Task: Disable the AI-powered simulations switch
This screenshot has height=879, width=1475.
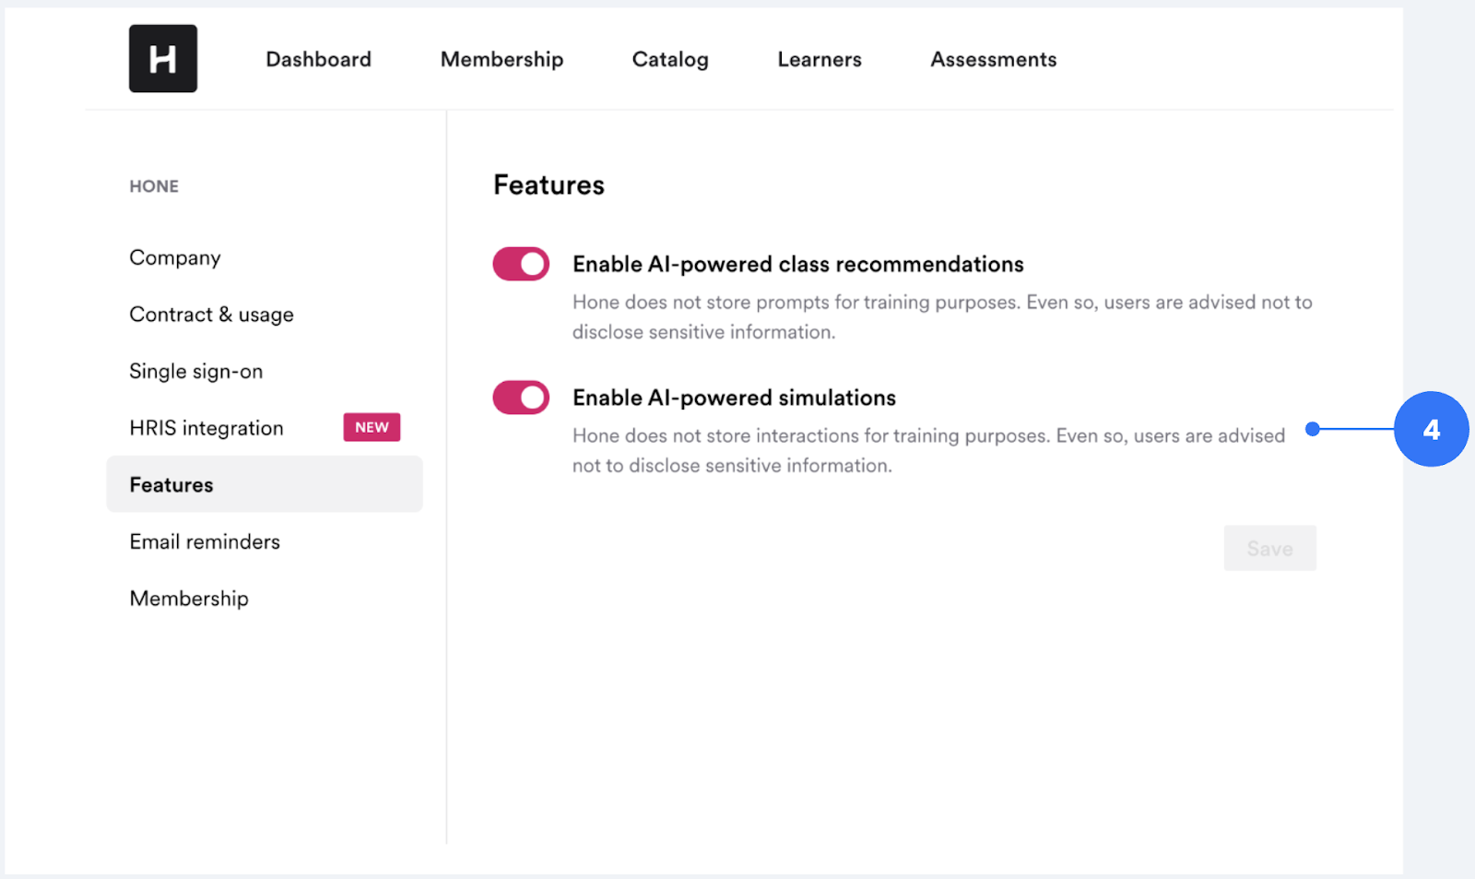Action: (521, 398)
